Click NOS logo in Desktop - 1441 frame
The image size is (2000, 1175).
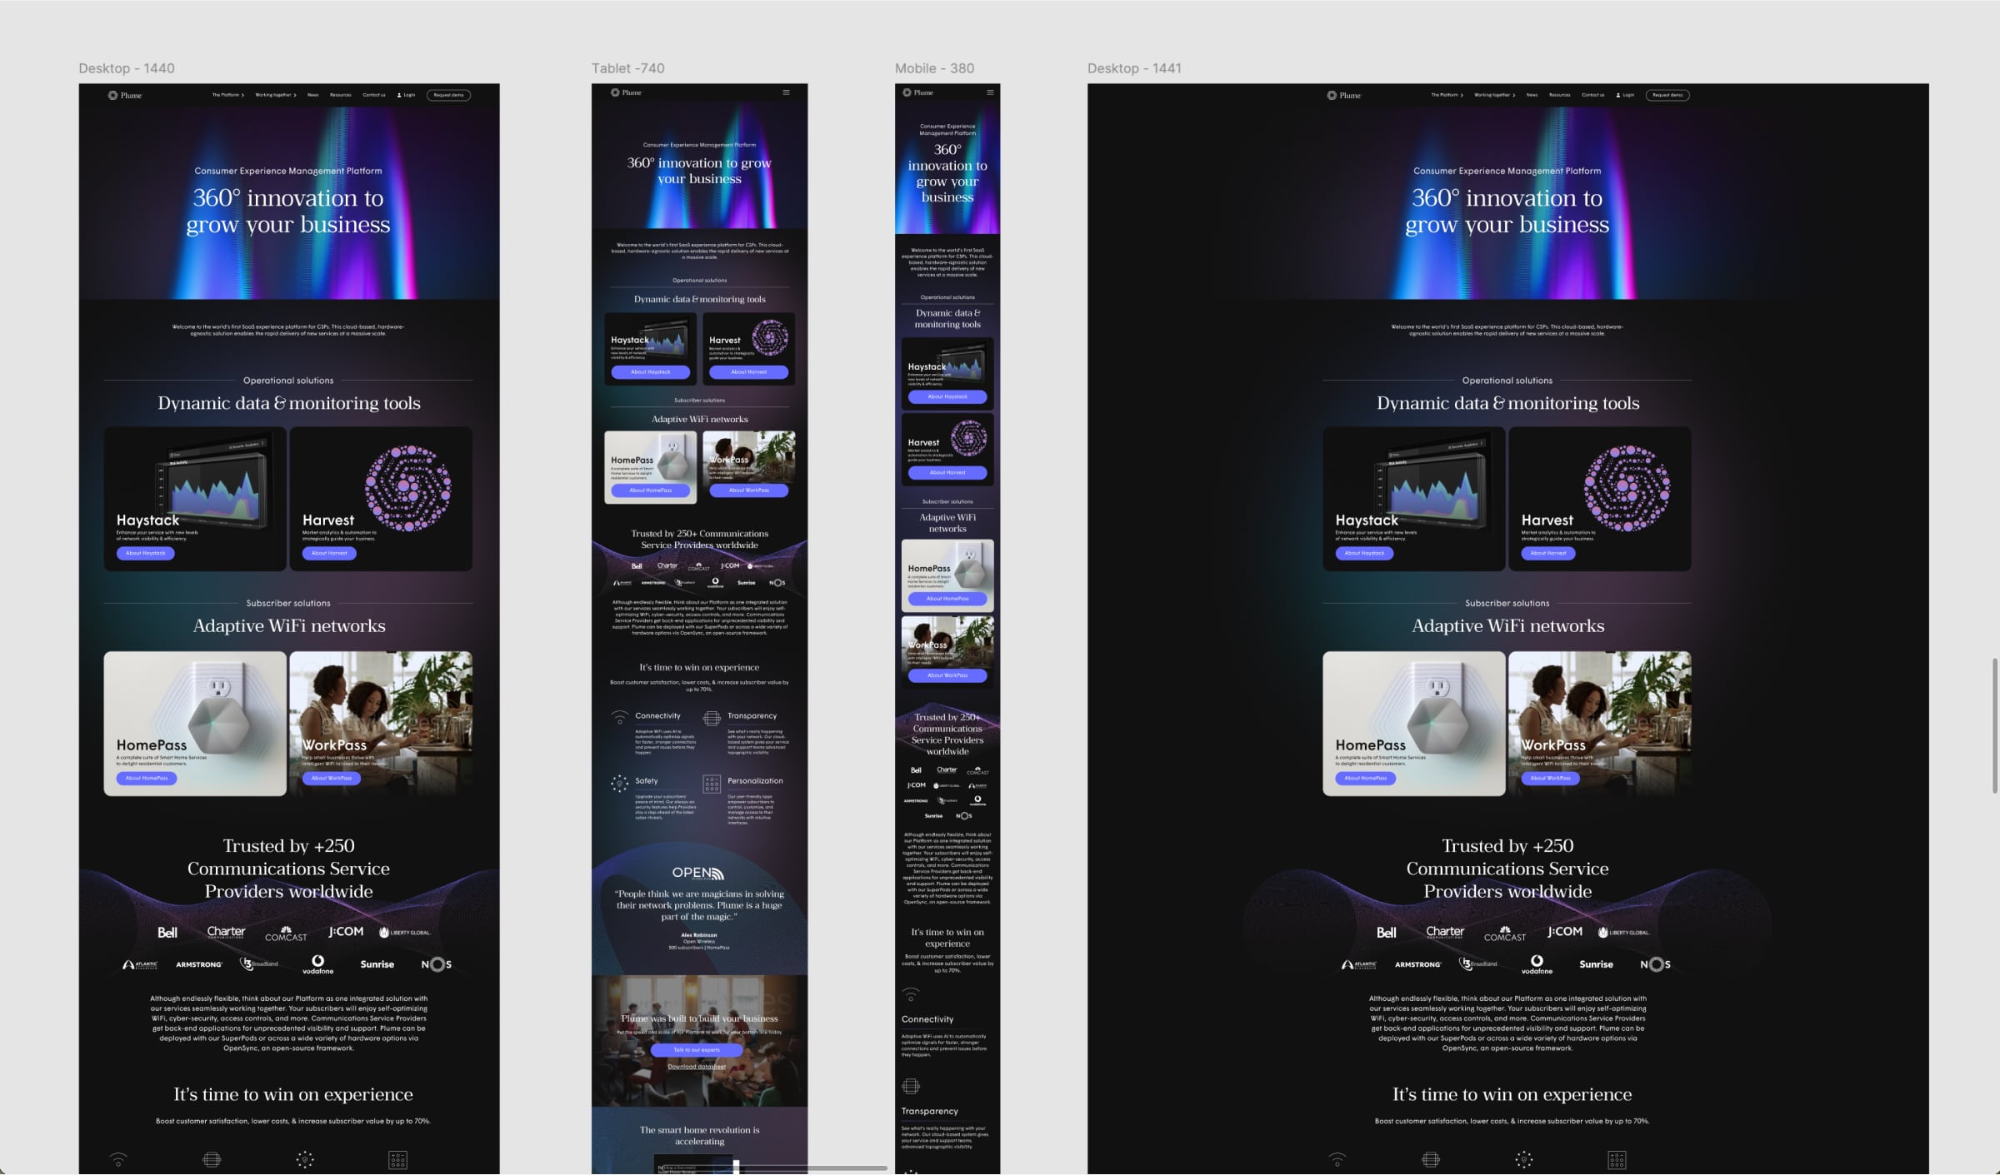click(1656, 964)
